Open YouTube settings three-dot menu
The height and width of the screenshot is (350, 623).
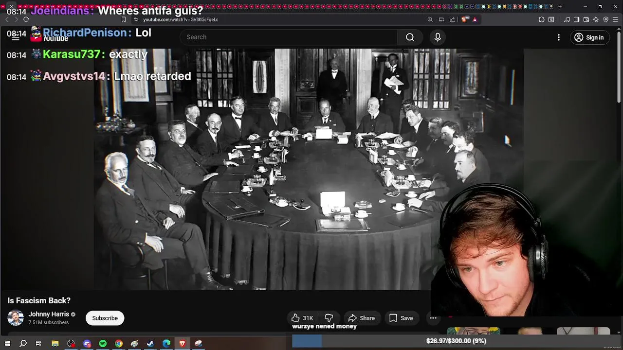(x=559, y=37)
